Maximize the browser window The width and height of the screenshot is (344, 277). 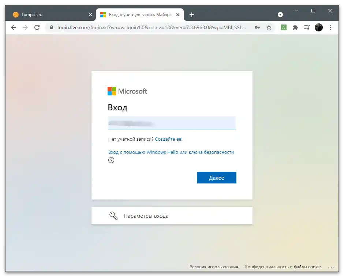(313, 11)
